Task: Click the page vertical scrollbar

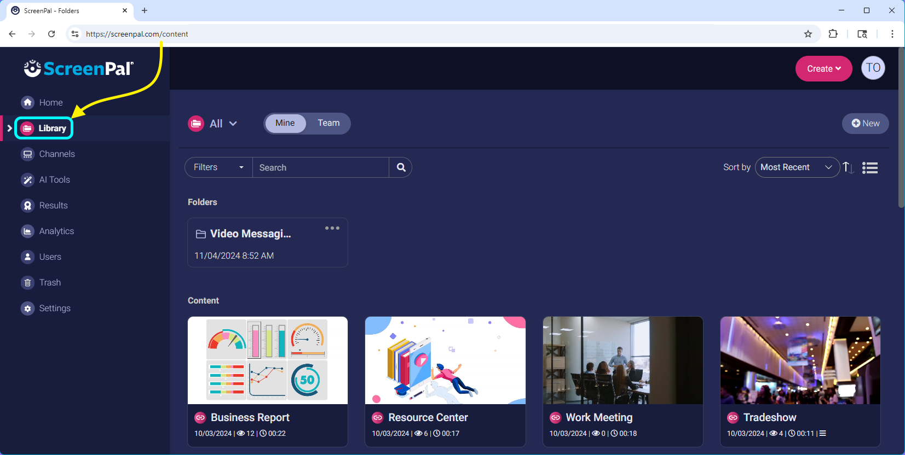Action: point(901,128)
